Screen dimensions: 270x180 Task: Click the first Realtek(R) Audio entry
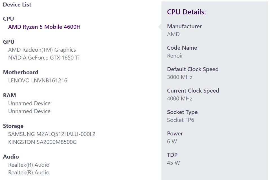[x=29, y=165]
